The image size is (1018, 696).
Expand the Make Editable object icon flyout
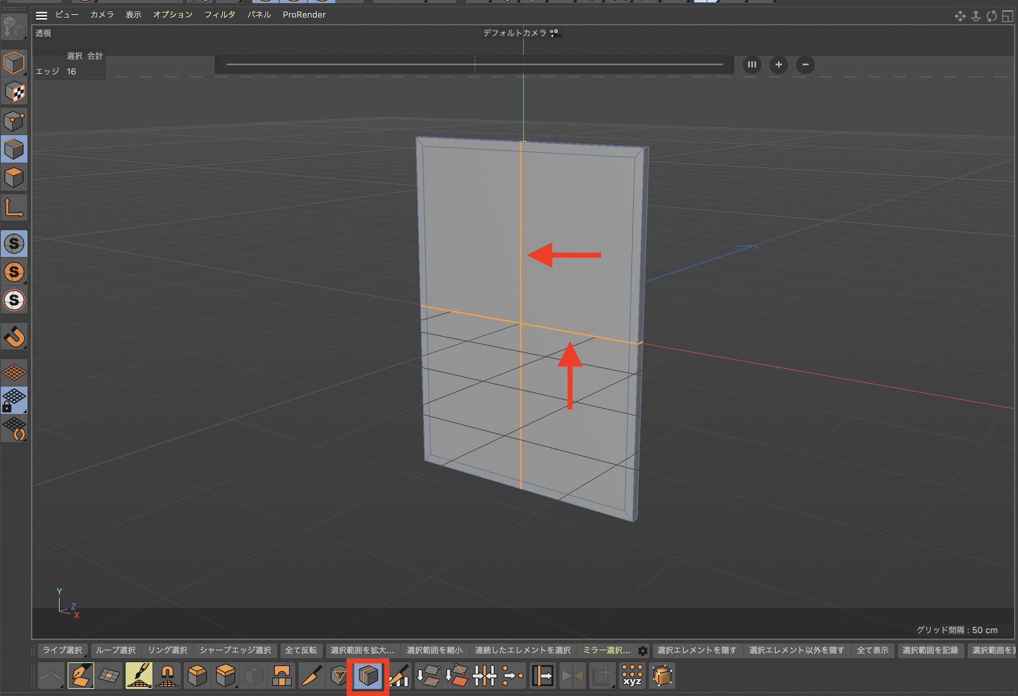point(14,26)
